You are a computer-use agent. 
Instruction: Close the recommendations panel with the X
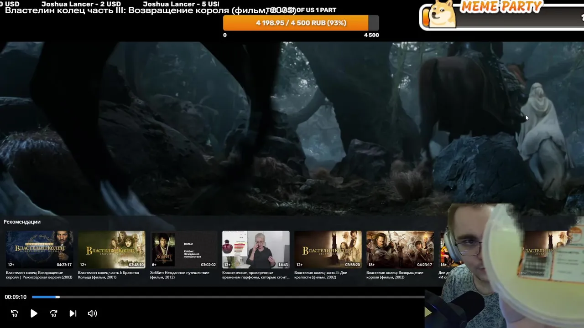point(578,222)
